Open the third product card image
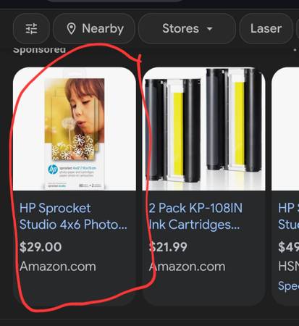 (285, 129)
